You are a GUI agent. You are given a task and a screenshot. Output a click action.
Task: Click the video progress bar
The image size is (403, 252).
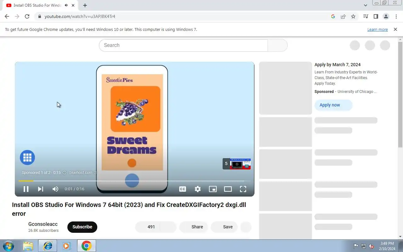click(134, 181)
